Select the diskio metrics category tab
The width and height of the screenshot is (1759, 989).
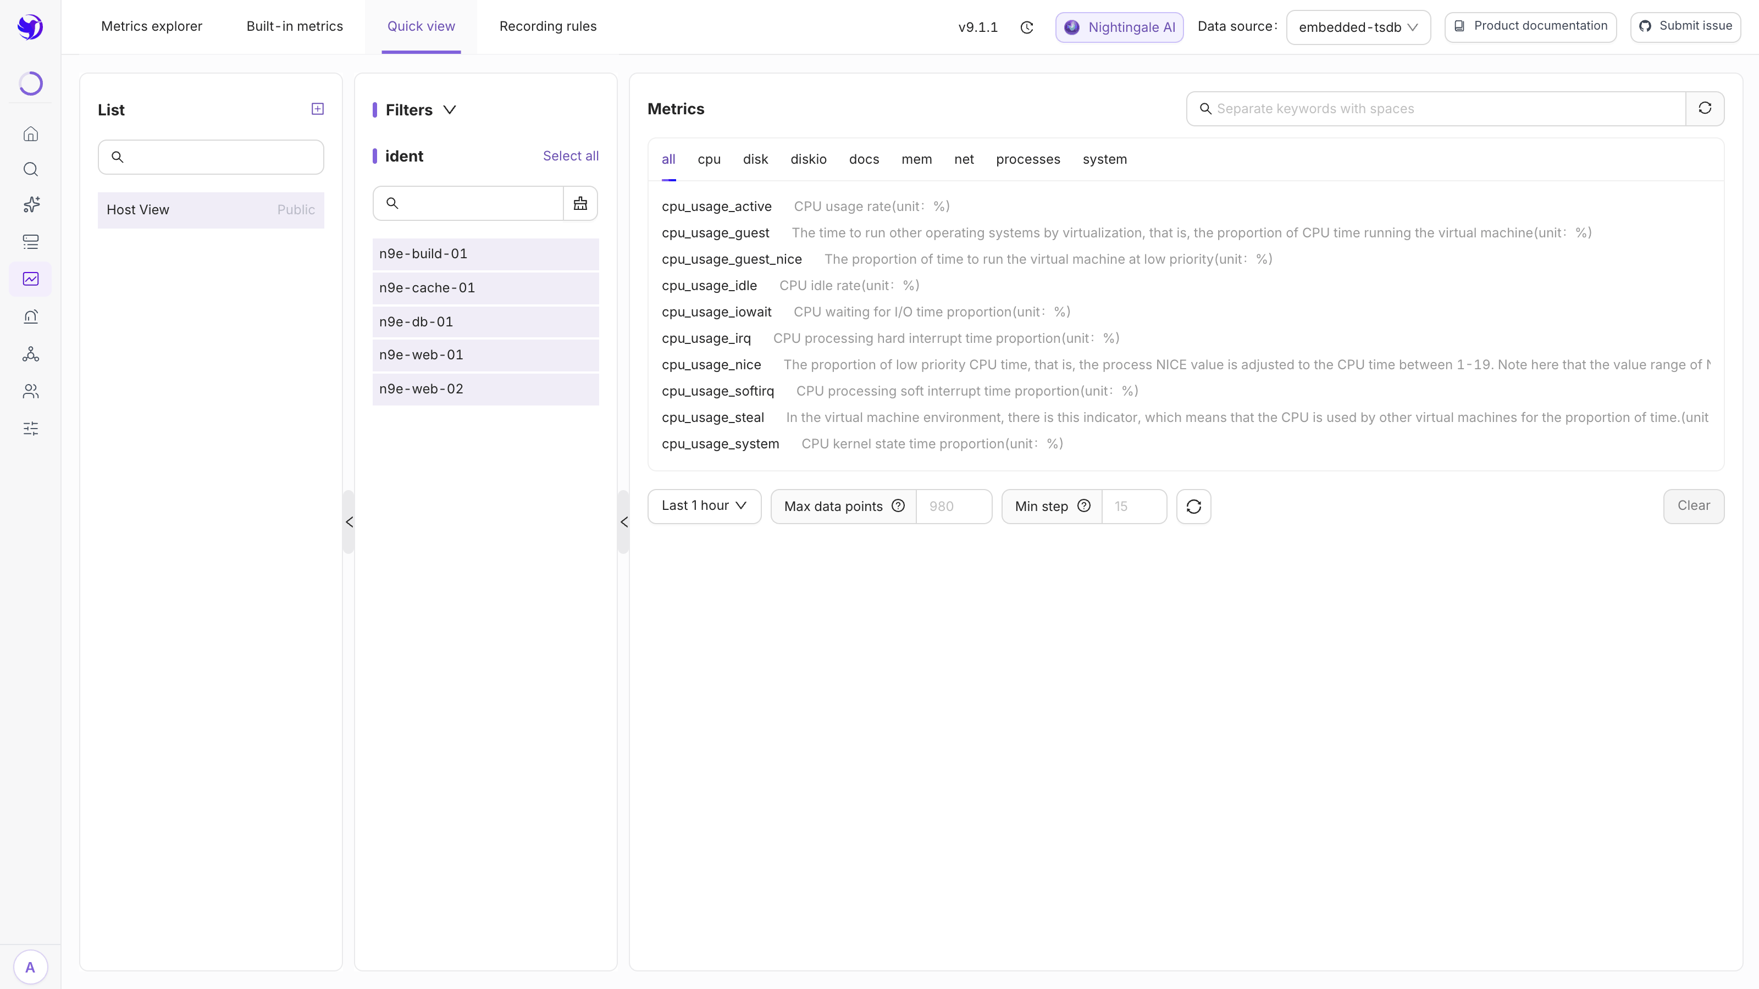809,160
